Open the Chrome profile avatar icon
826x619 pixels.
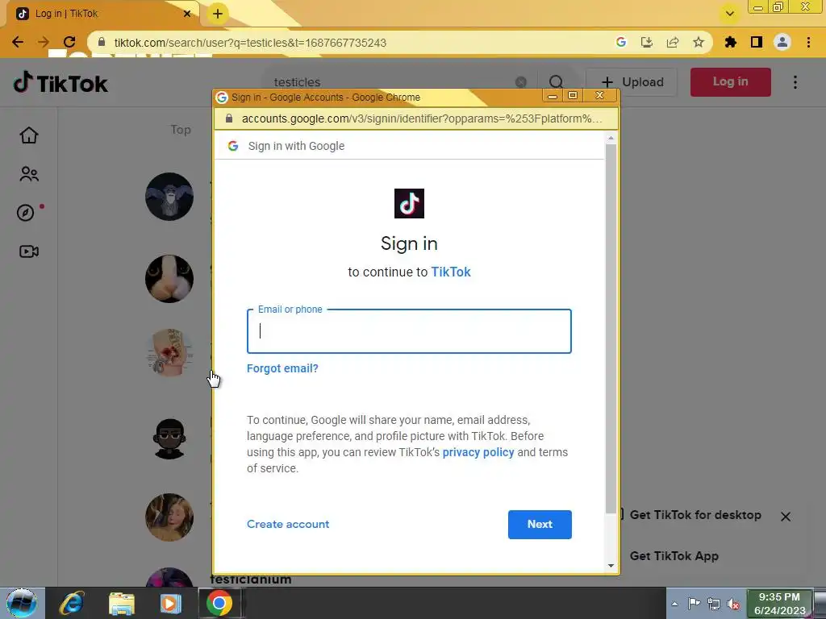click(782, 42)
